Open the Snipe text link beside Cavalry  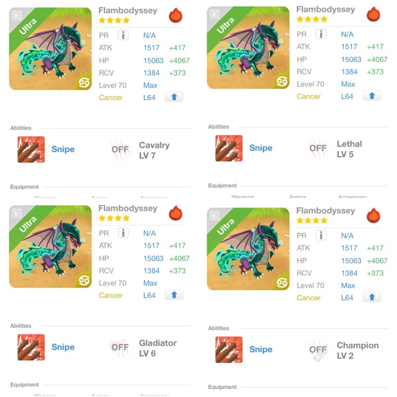(63, 149)
